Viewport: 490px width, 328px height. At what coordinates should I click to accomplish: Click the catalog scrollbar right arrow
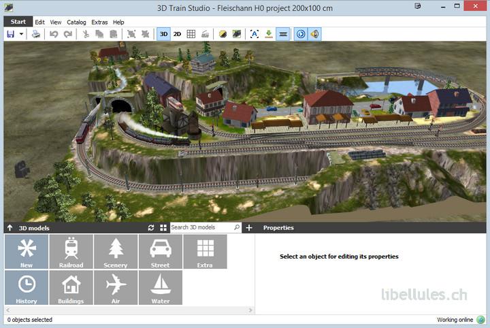point(250,310)
